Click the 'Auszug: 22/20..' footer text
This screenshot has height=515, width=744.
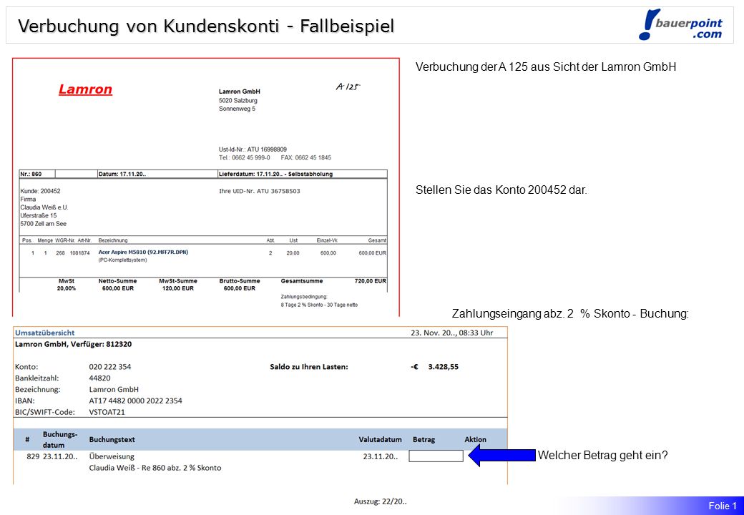(380, 501)
